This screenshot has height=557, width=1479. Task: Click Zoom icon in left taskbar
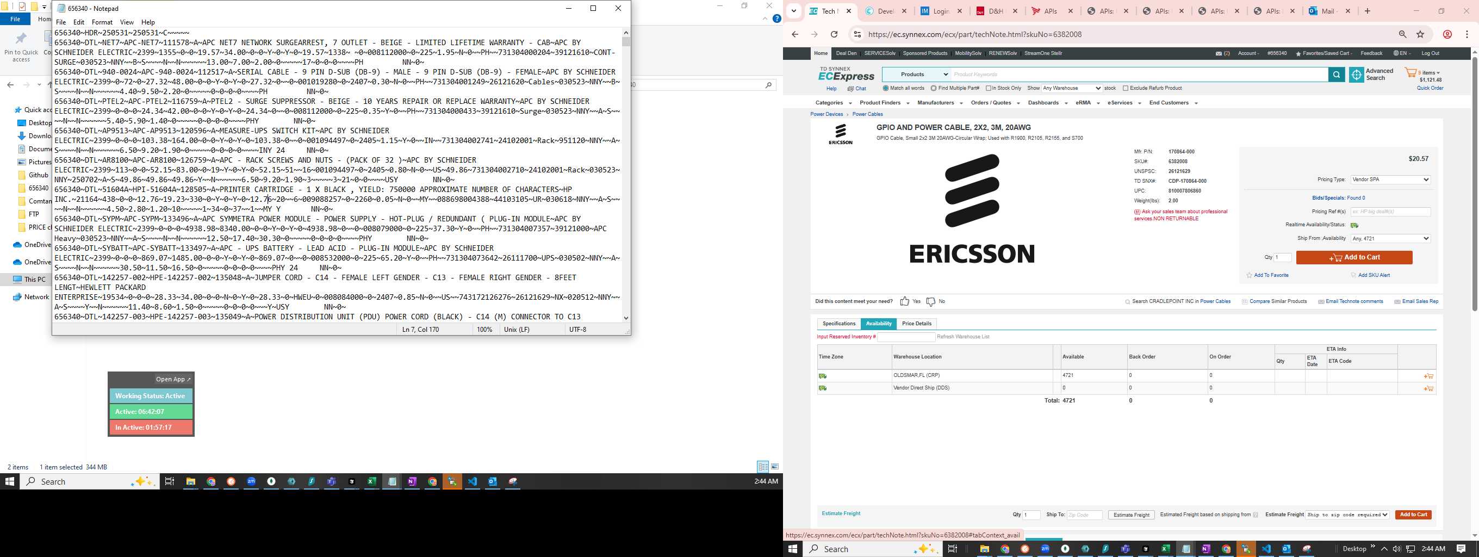(251, 482)
